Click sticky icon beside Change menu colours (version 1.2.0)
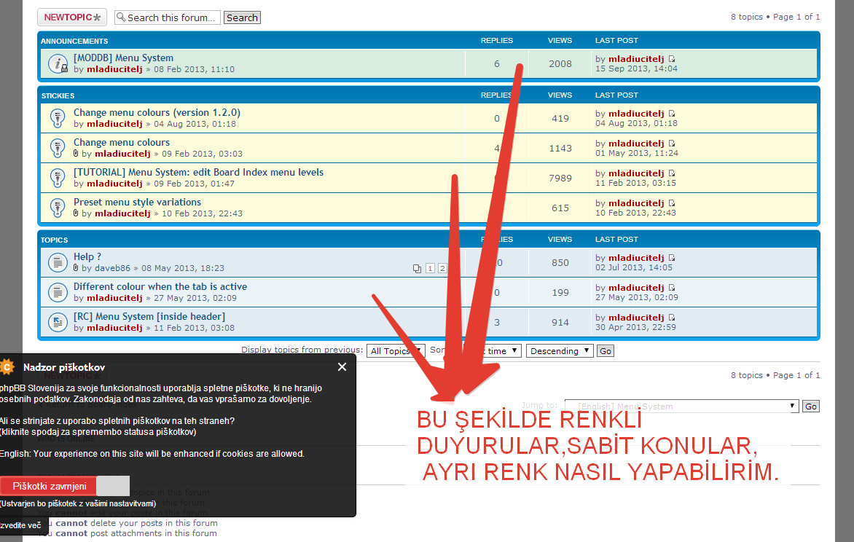854x542 pixels. (x=57, y=118)
